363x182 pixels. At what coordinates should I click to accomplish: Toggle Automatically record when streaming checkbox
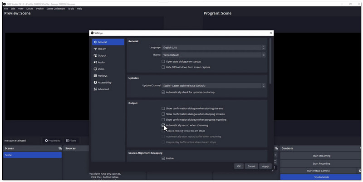click(x=163, y=125)
